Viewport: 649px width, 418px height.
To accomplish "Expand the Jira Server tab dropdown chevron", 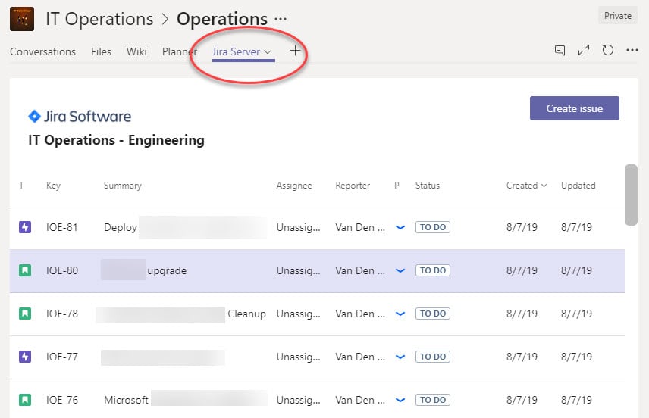I will coord(268,52).
